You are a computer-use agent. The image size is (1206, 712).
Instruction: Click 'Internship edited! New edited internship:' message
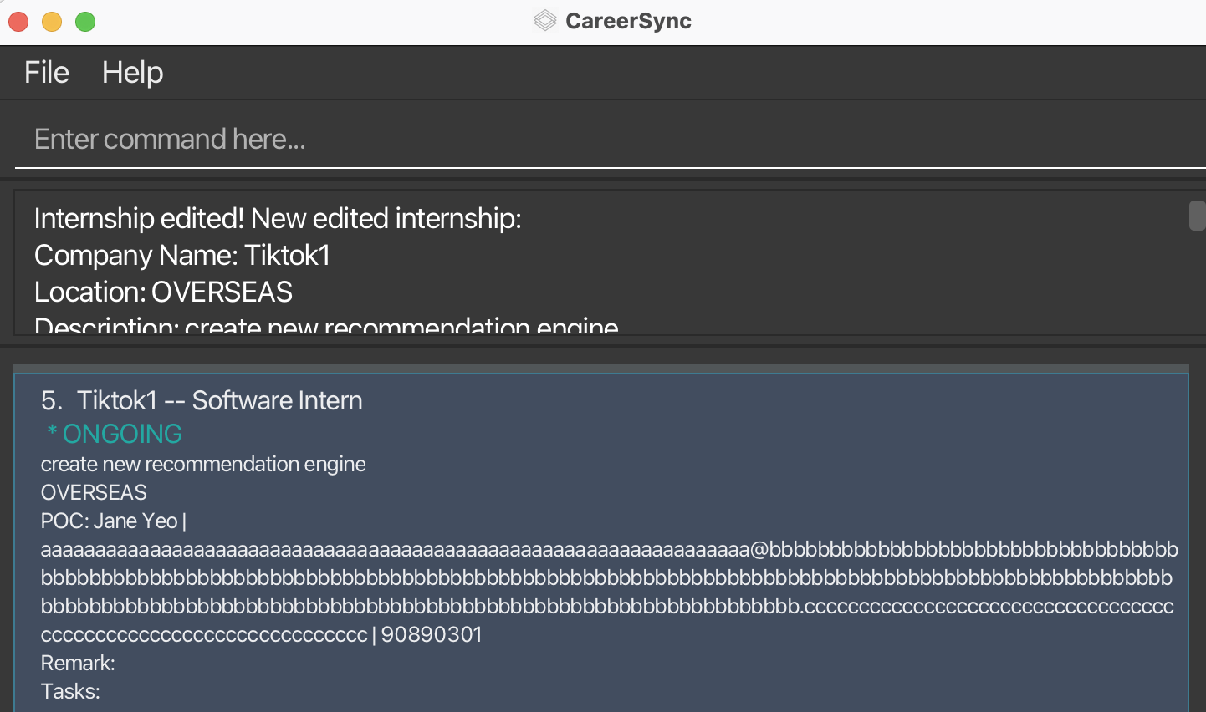pos(278,218)
